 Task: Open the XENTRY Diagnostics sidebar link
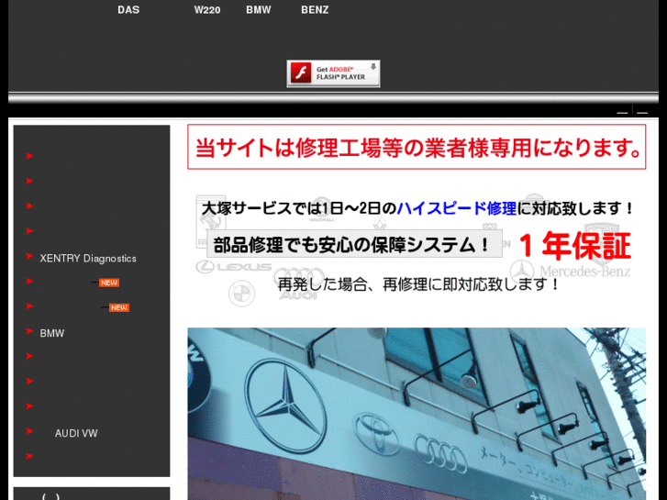tap(88, 259)
